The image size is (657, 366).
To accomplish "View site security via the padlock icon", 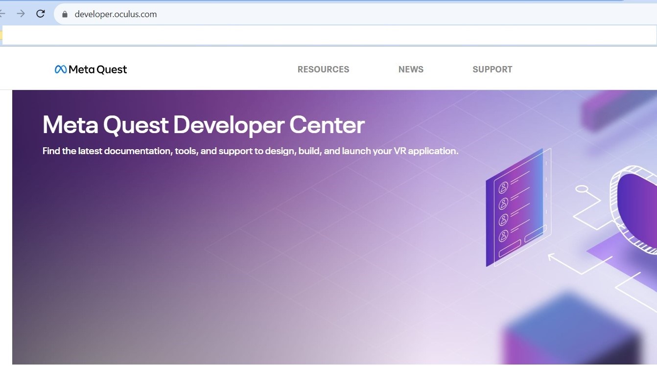I will click(64, 14).
